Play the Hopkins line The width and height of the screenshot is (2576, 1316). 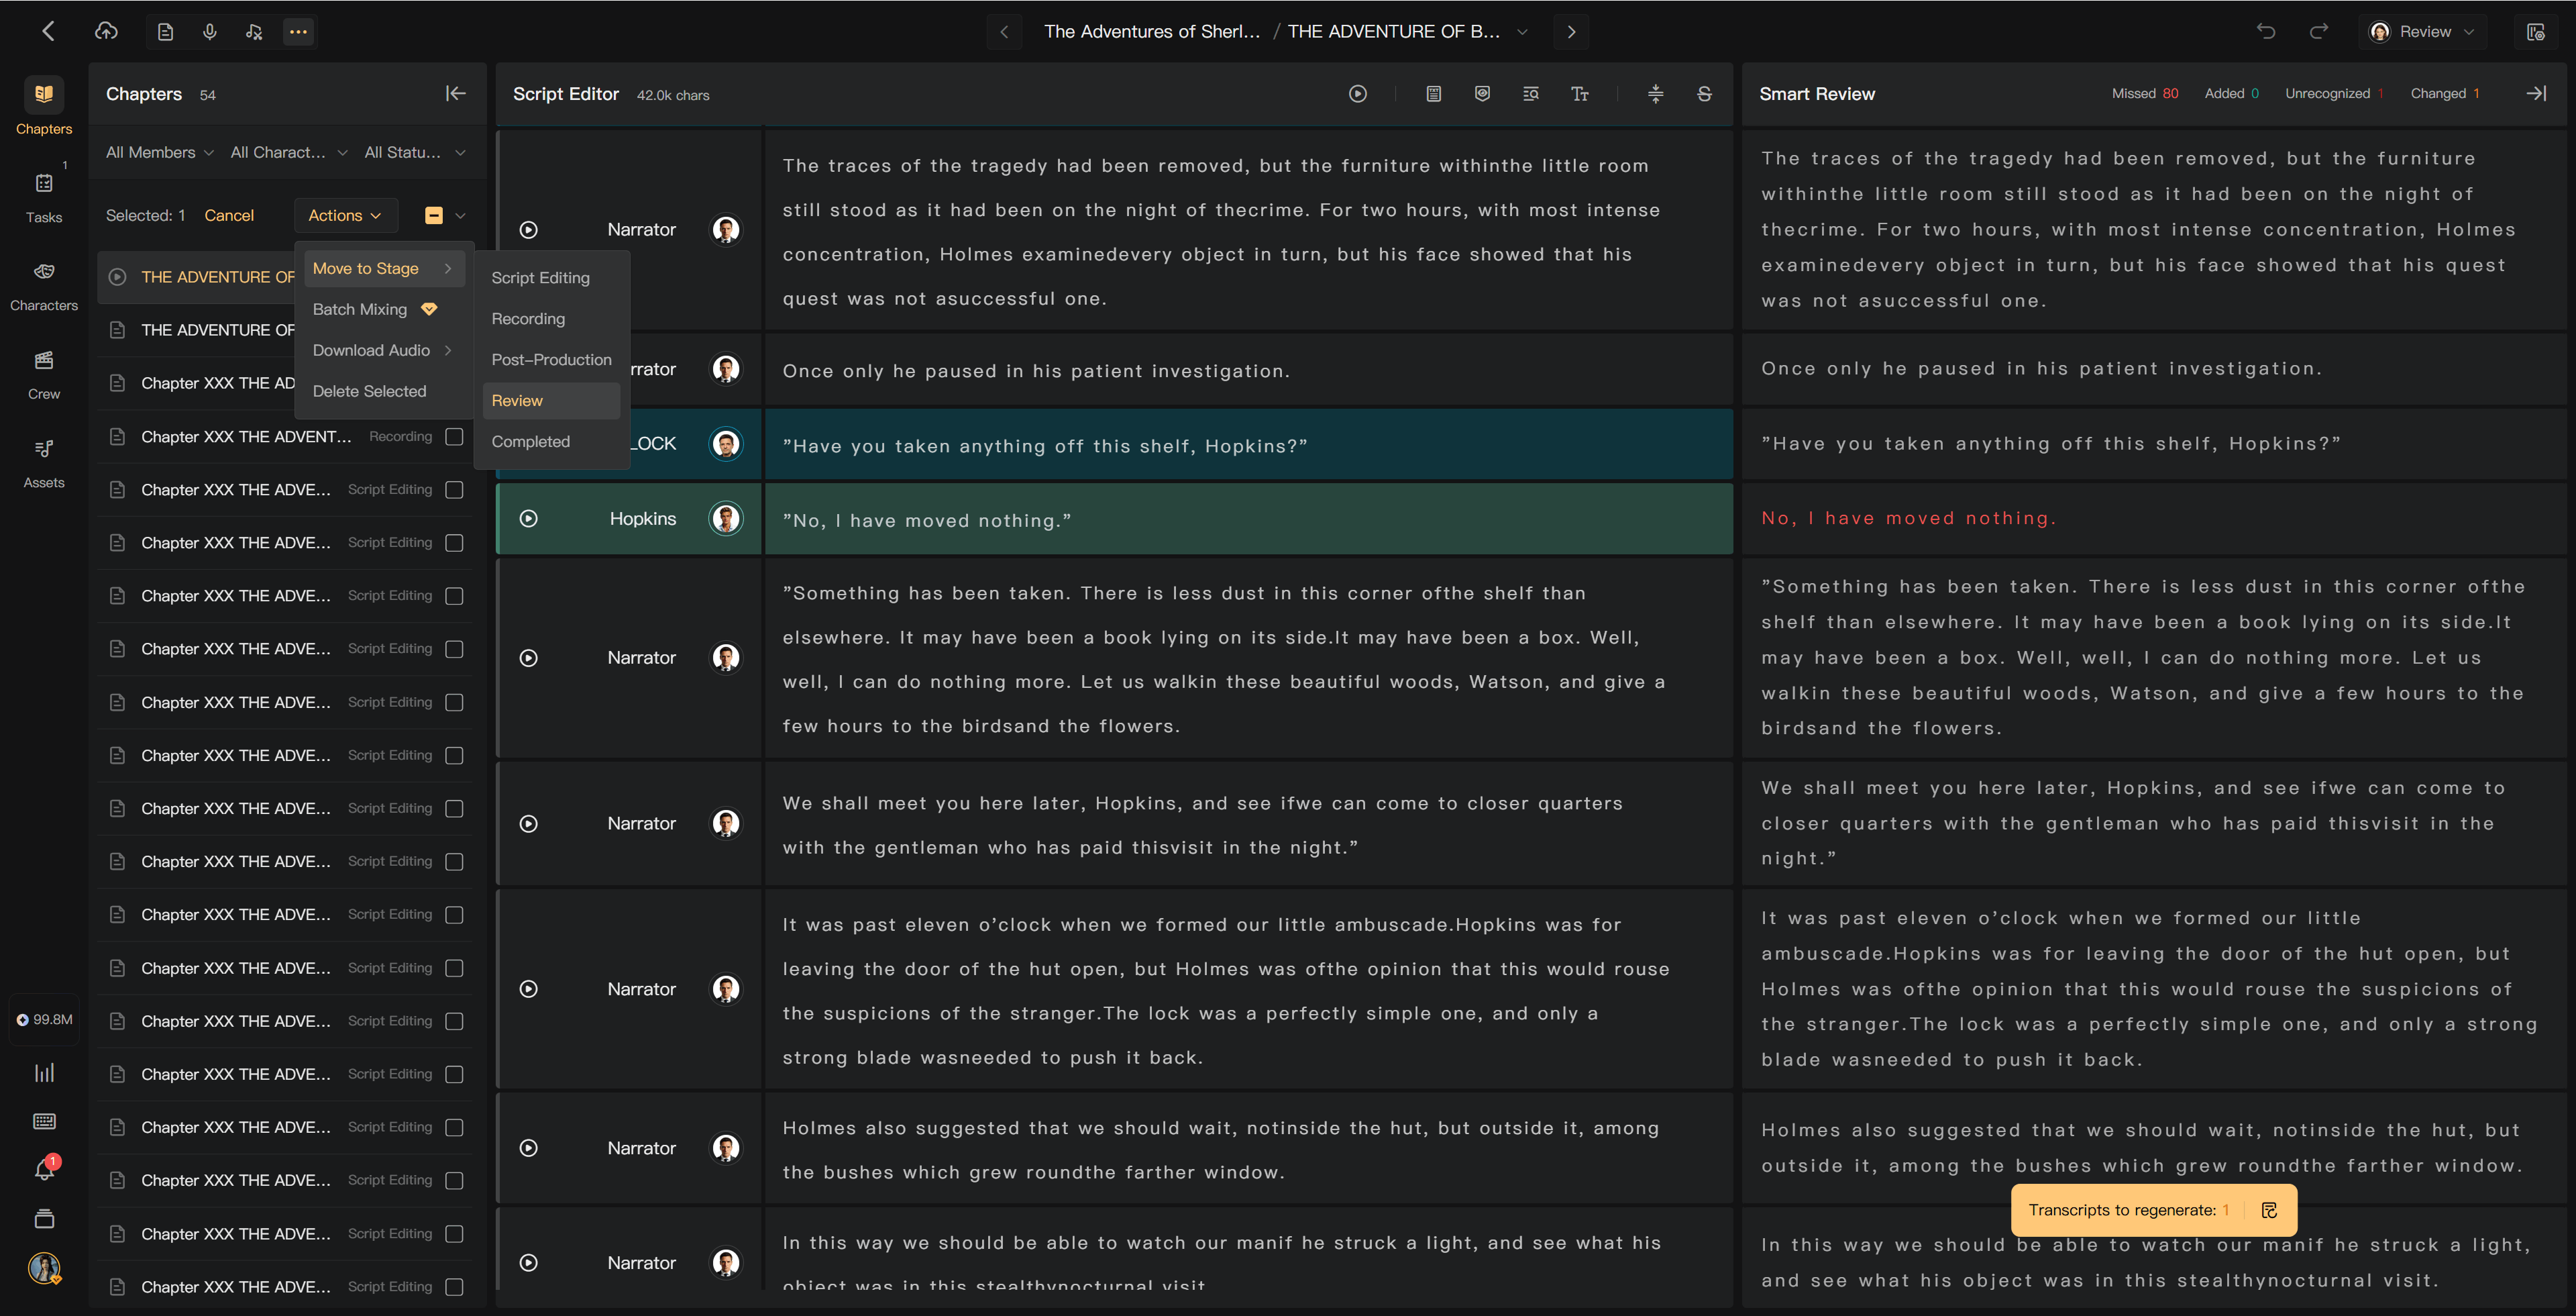(x=529, y=518)
